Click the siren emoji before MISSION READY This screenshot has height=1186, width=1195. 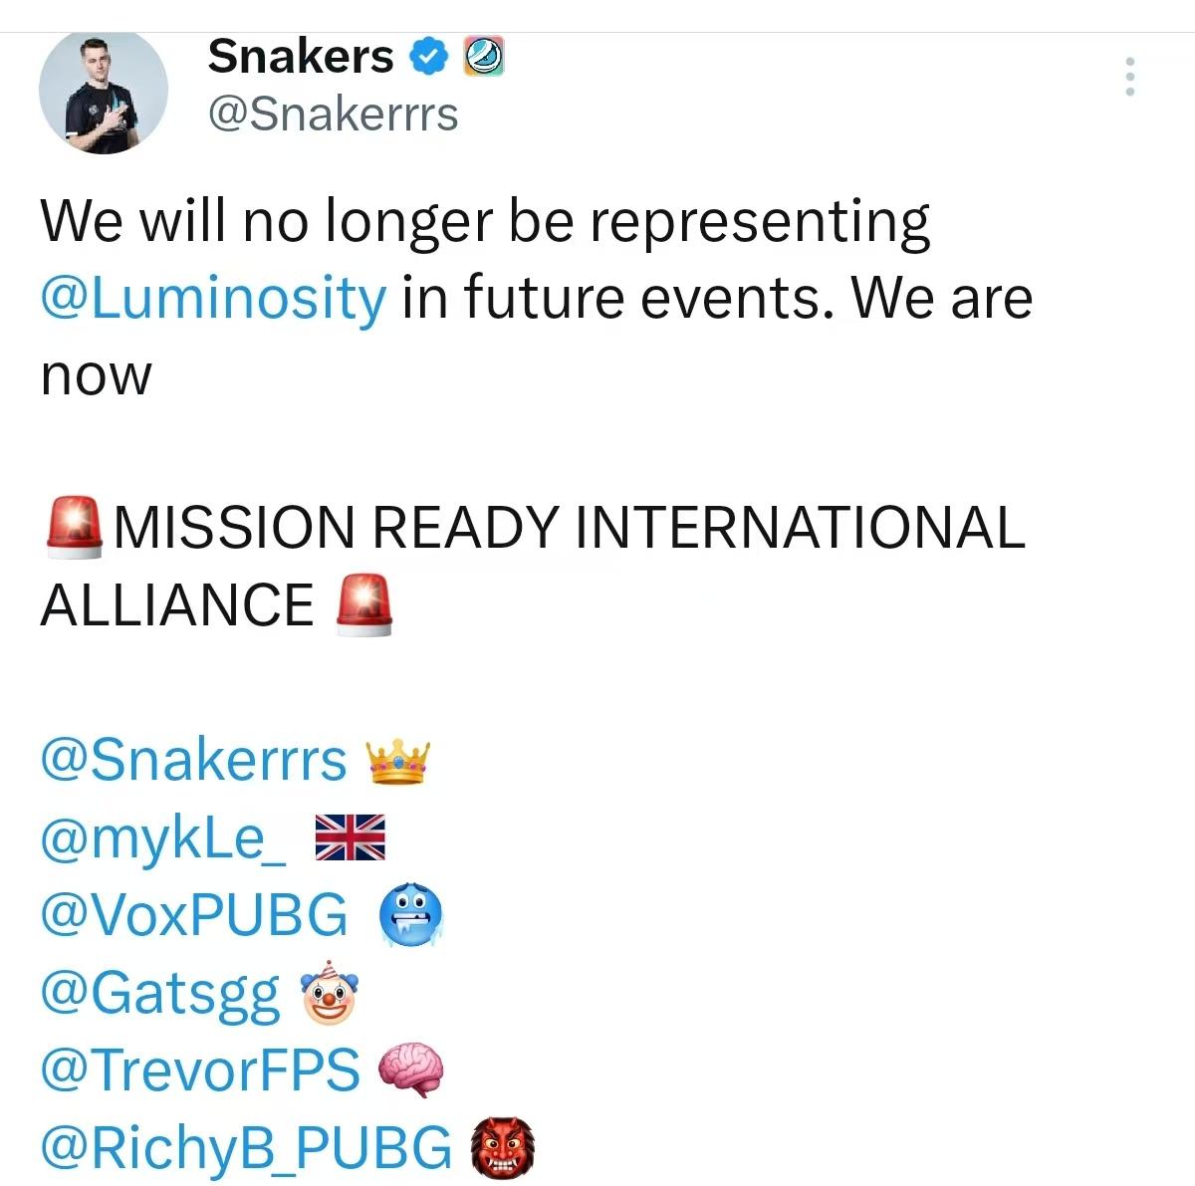pos(75,525)
